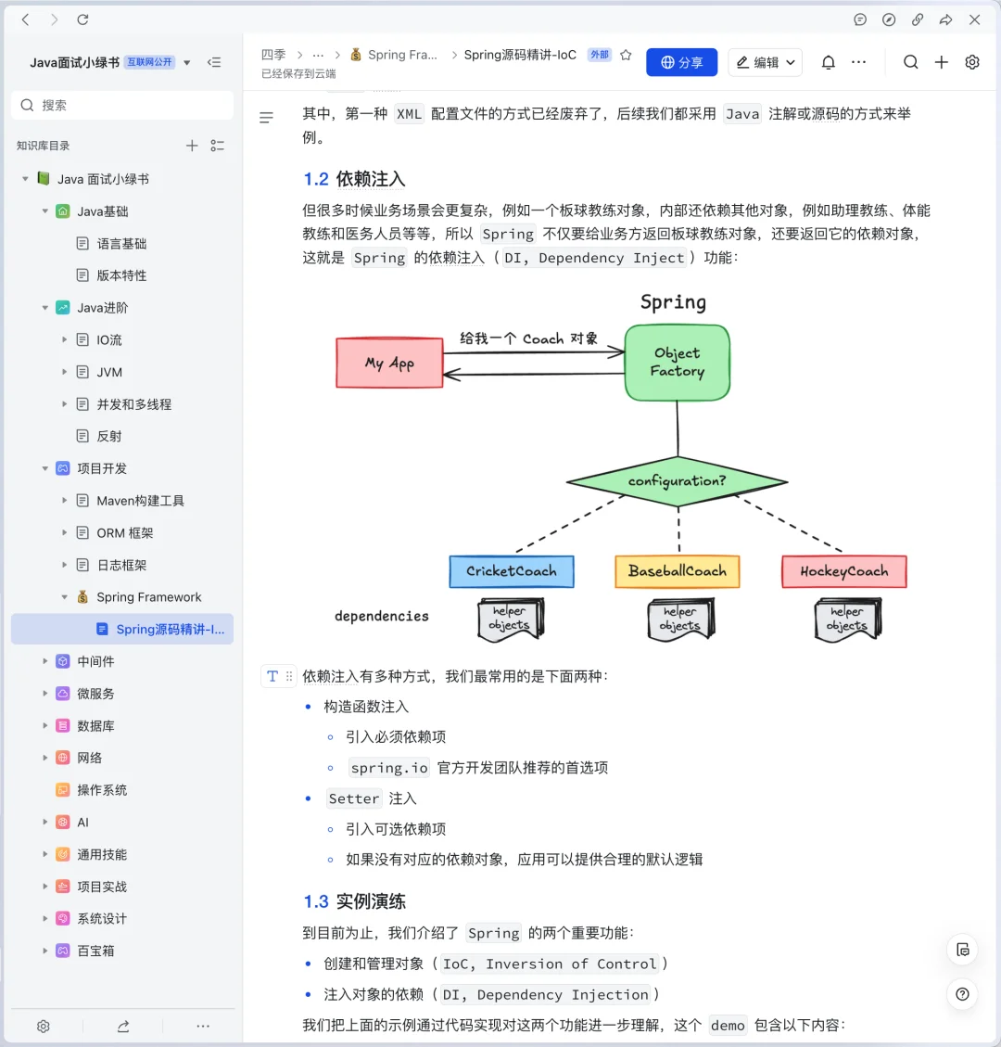
Task: Click the document outline icon beside the content
Action: pos(267,117)
